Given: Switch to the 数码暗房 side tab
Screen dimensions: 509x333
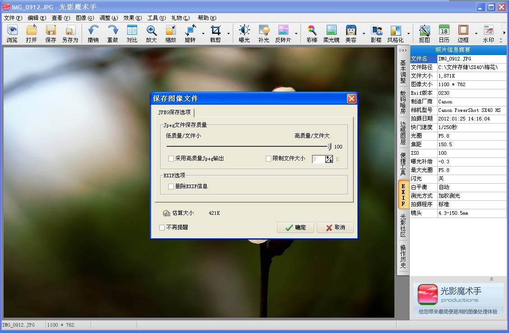Looking at the screenshot, I should pos(403,102).
